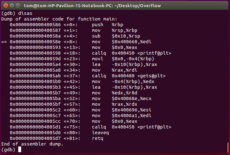Click 'End of assembler dump.' text
230x155 pixels.
click(32, 144)
